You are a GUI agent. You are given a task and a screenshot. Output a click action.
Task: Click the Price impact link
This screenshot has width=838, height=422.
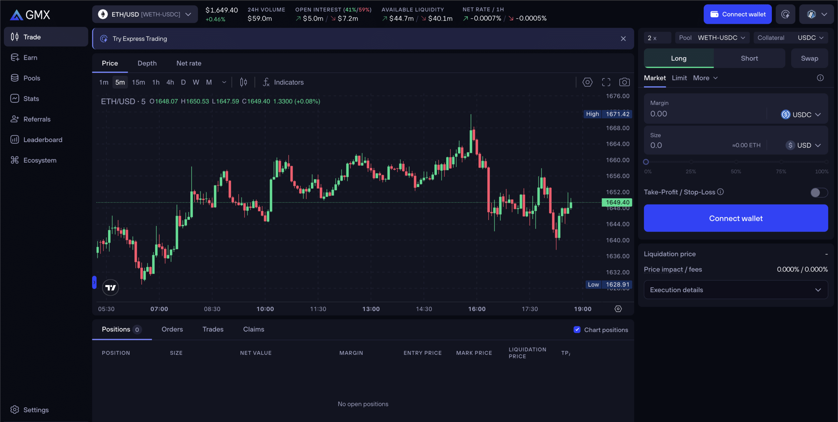tap(663, 269)
